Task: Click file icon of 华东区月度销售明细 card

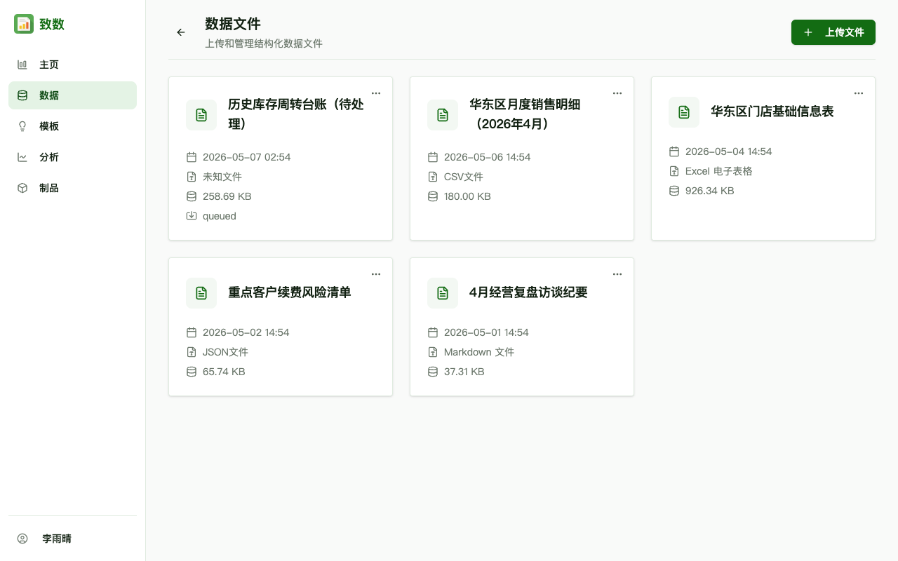Action: [443, 115]
